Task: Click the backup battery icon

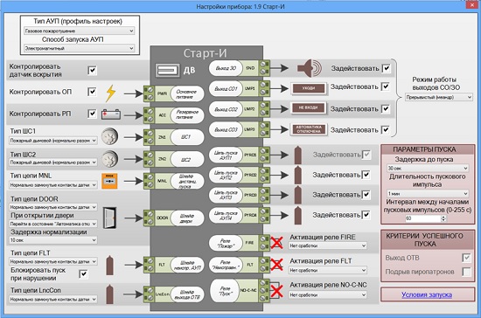Action: [111, 114]
